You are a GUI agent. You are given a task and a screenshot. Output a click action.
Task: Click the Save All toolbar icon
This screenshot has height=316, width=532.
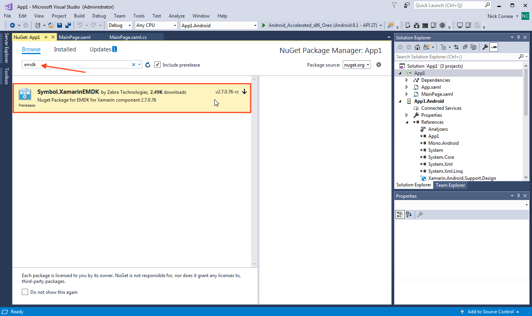click(x=68, y=25)
